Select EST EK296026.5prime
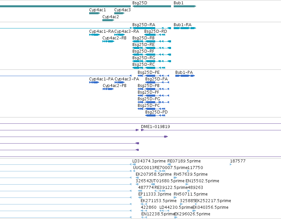Viewport: 281px width, 219px height. 176,217
